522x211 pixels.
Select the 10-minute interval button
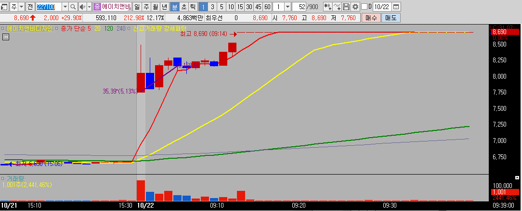coord(231,6)
